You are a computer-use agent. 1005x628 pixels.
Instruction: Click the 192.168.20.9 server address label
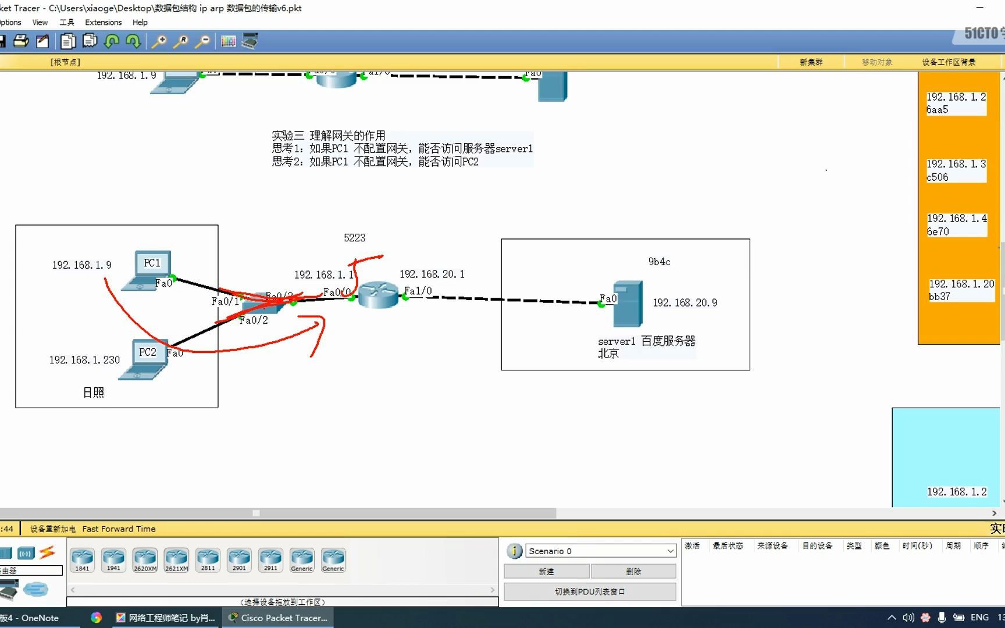pyautogui.click(x=685, y=303)
